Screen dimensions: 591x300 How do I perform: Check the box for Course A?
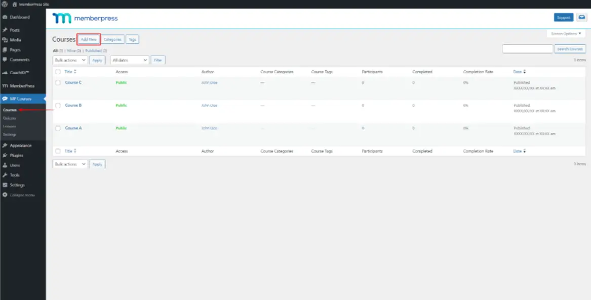[x=58, y=128]
